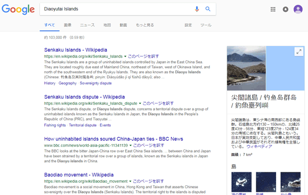Open the Senkaku Islands - Wikipedia result
This screenshot has width=308, height=195.
point(75,50)
